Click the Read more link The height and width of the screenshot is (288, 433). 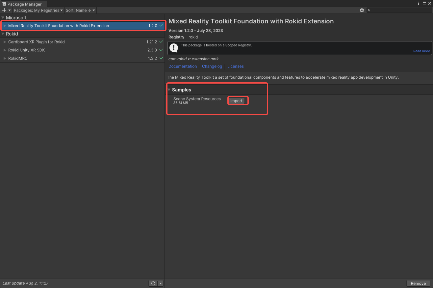click(421, 51)
